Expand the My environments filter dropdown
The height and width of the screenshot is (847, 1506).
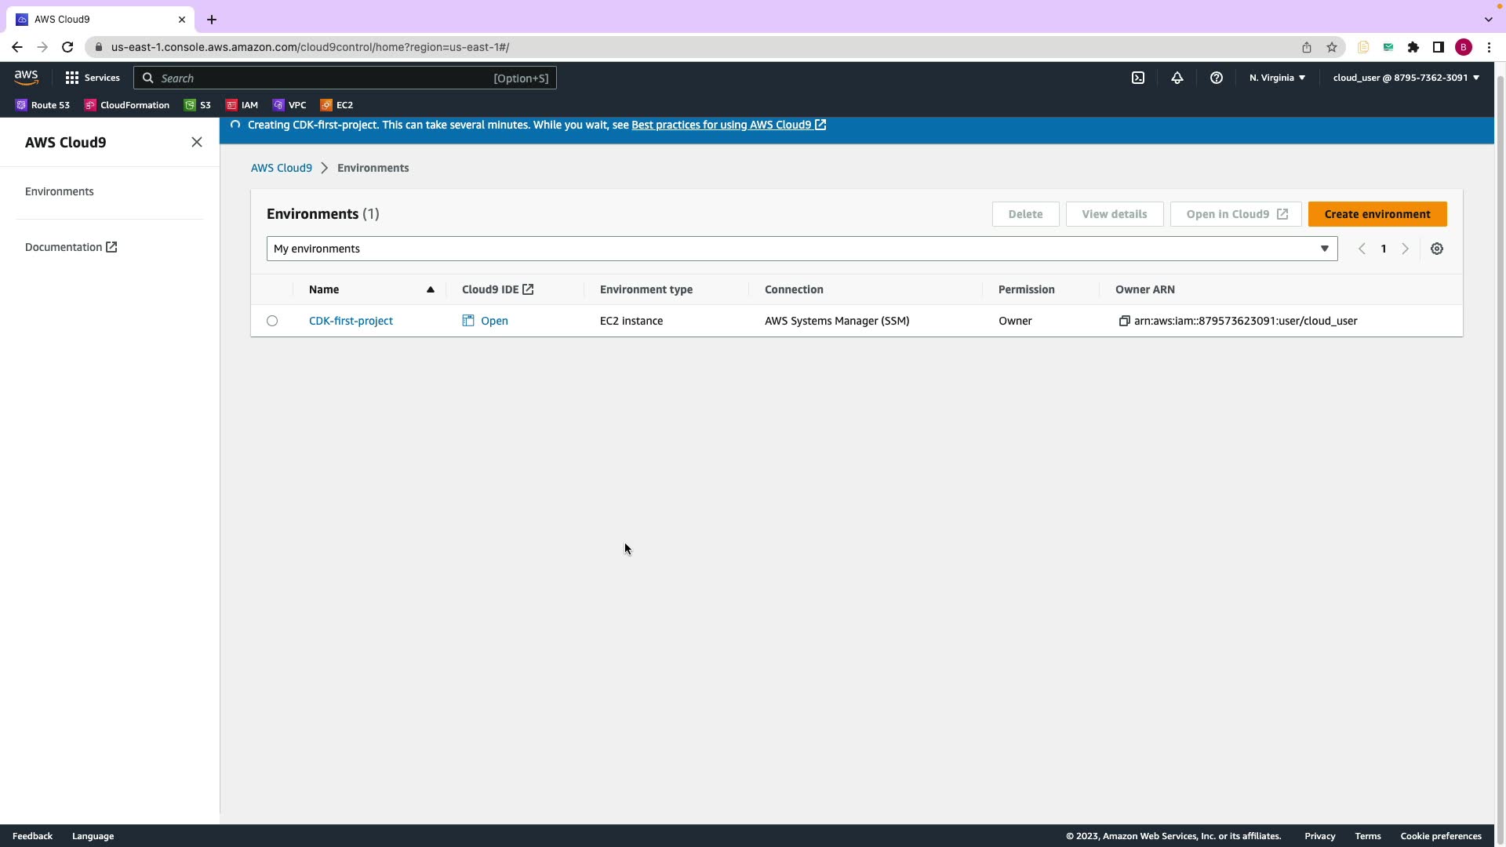801,249
